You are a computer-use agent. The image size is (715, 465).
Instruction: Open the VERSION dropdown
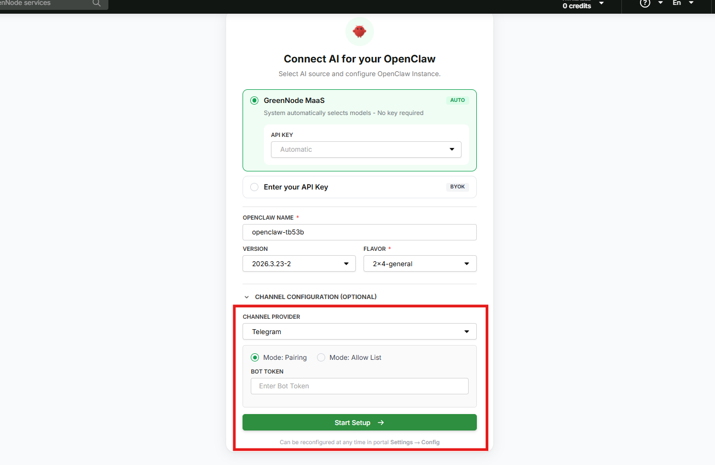pos(299,263)
